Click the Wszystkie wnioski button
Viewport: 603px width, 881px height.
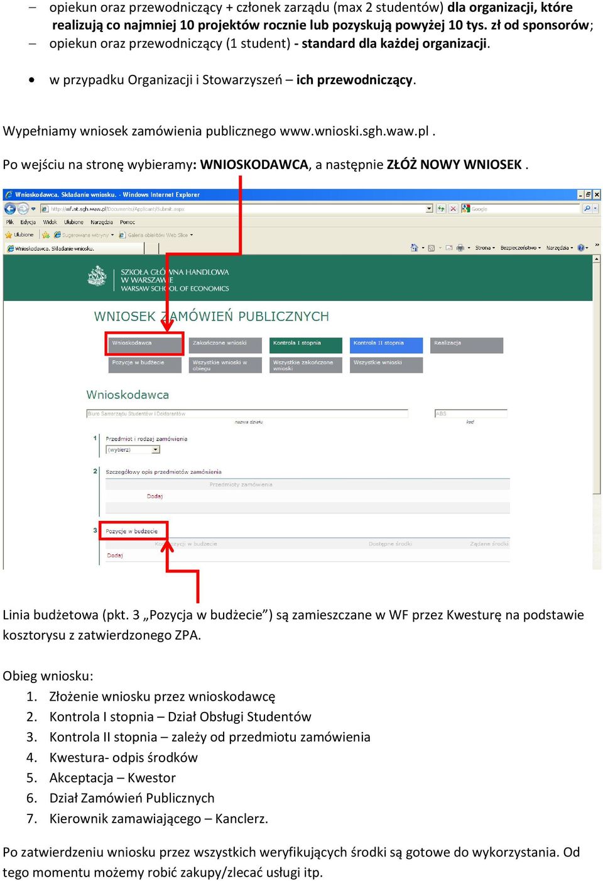click(386, 365)
